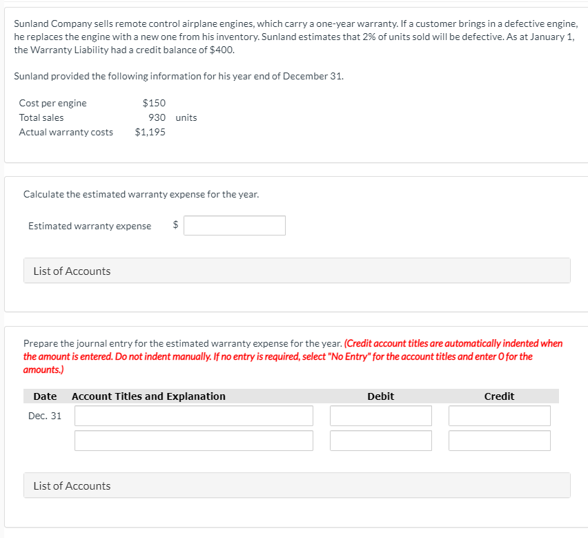
Task: Click the Date column header
Action: [45, 396]
